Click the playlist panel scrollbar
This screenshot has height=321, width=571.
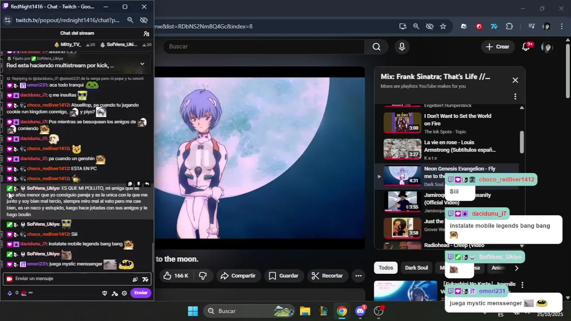(x=521, y=142)
